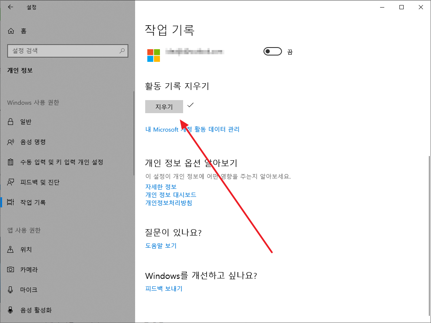Open the 자세한 정보 link

click(x=160, y=187)
